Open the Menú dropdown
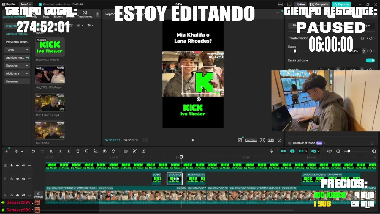The width and height of the screenshot is (380, 214). (x=26, y=4)
